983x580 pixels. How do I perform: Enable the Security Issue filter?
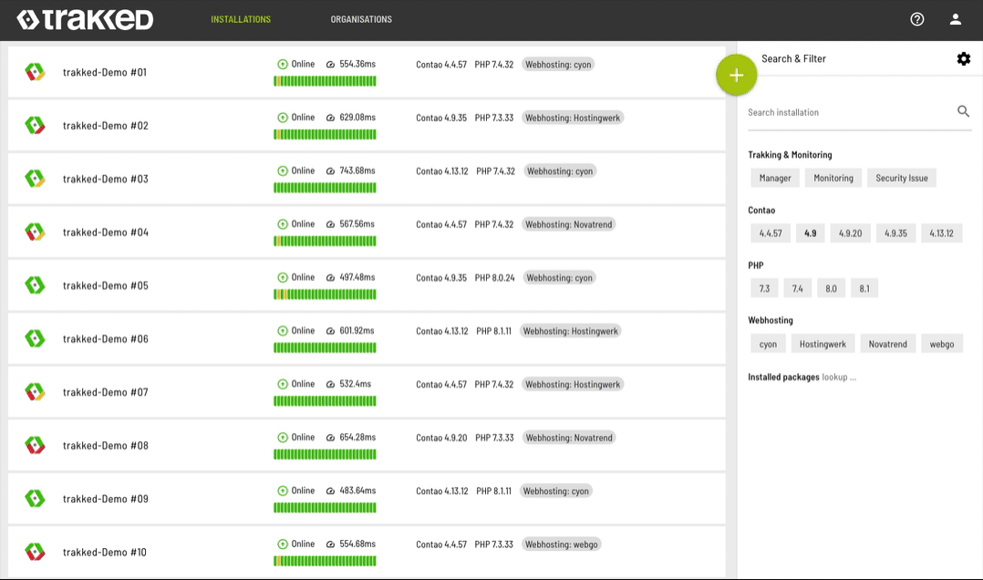[x=901, y=178]
